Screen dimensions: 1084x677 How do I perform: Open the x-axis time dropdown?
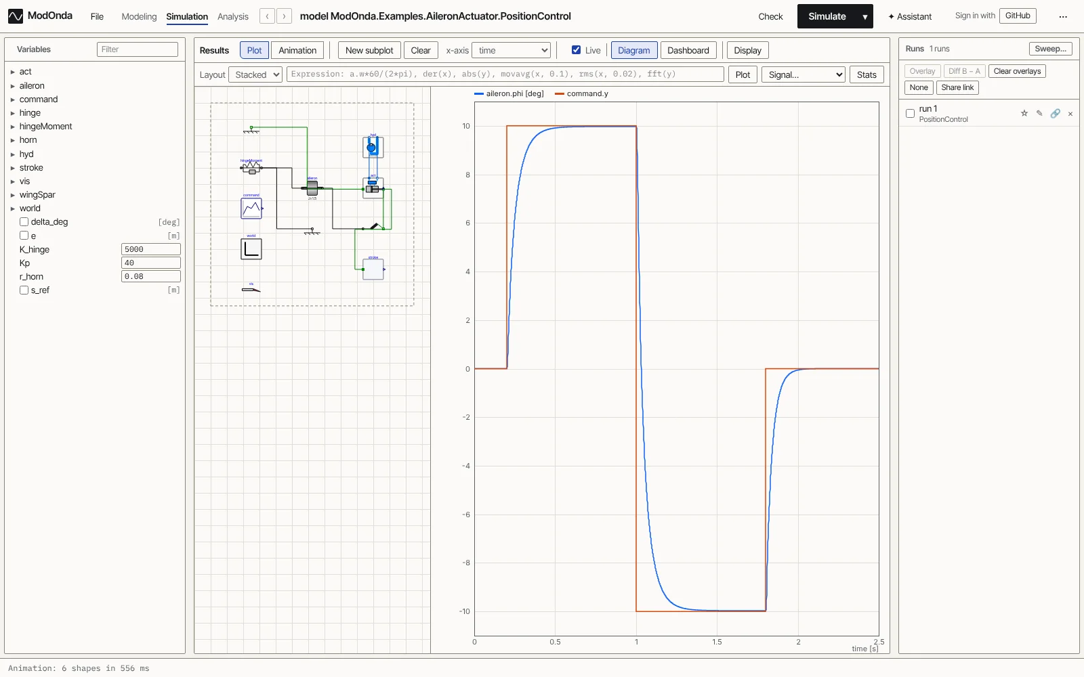[x=511, y=50]
